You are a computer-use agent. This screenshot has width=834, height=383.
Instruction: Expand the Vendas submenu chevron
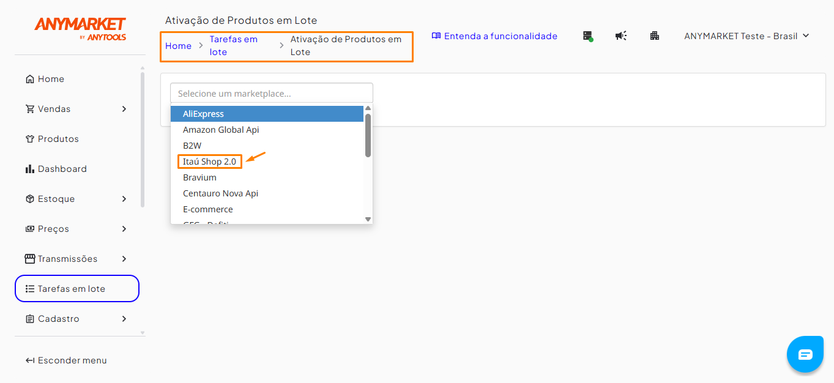coord(124,109)
